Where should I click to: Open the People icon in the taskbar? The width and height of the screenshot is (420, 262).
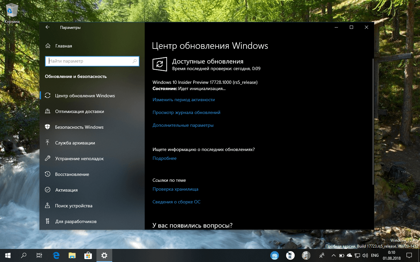322,255
